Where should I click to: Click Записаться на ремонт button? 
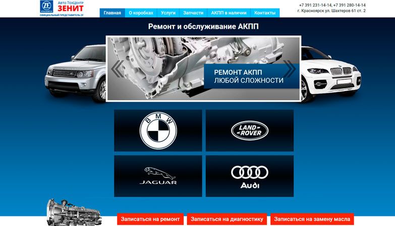click(150, 219)
